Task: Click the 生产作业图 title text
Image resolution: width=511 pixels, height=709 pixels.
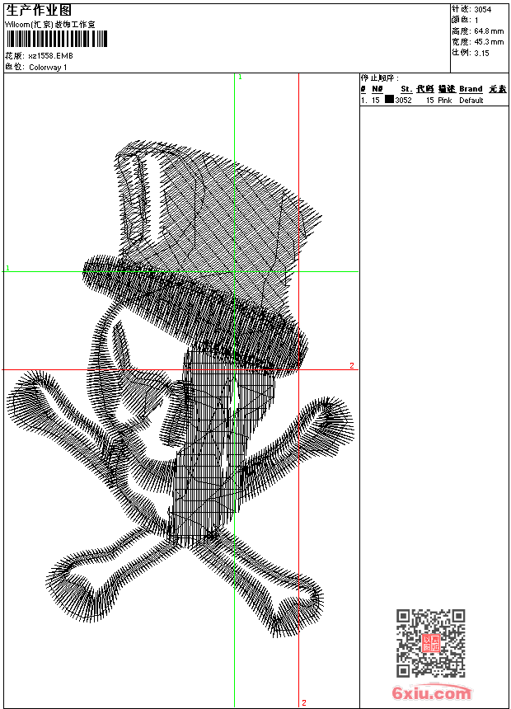Action: coord(39,11)
